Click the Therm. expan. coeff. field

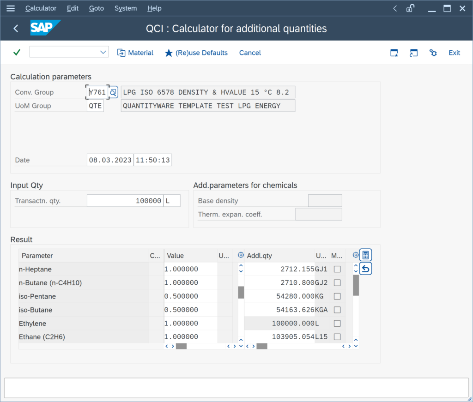pos(319,214)
